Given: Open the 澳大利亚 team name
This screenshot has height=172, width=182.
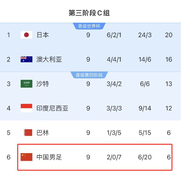Looking at the screenshot, I should click(49, 59).
